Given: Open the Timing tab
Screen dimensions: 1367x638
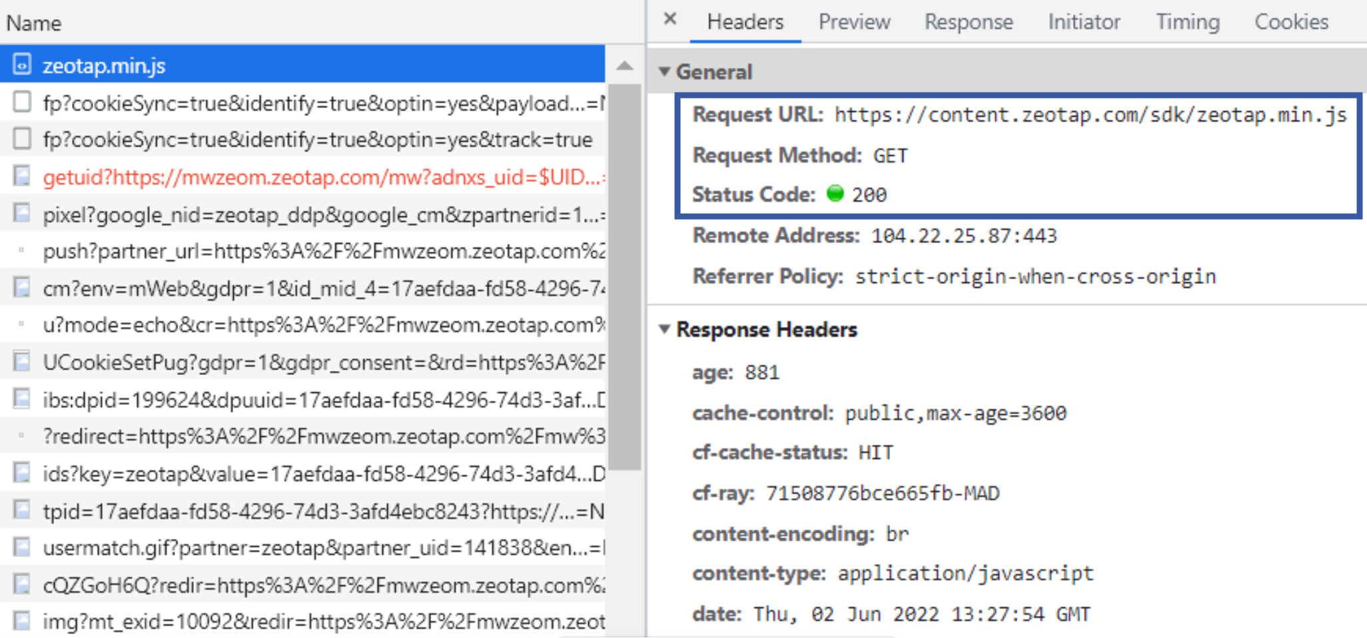Looking at the screenshot, I should point(1188,22).
